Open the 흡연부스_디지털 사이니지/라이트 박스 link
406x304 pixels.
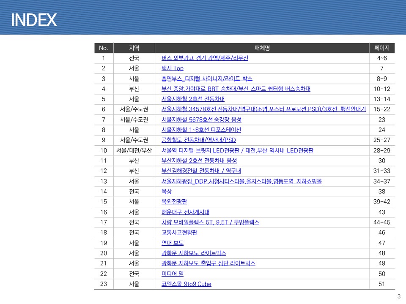(x=207, y=79)
